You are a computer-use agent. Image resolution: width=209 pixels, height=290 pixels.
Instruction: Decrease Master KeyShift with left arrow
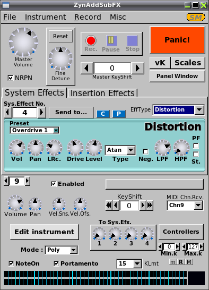point(86,68)
